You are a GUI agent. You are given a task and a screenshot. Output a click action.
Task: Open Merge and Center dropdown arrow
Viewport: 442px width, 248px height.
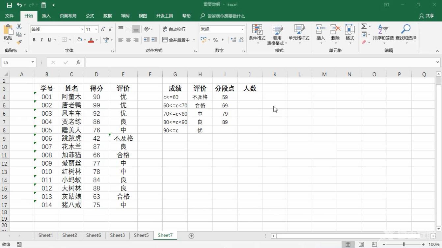[x=194, y=40]
